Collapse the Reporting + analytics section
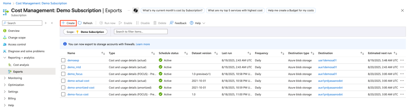Image resolution: width=408 pixels, height=108 pixels. tap(5, 58)
